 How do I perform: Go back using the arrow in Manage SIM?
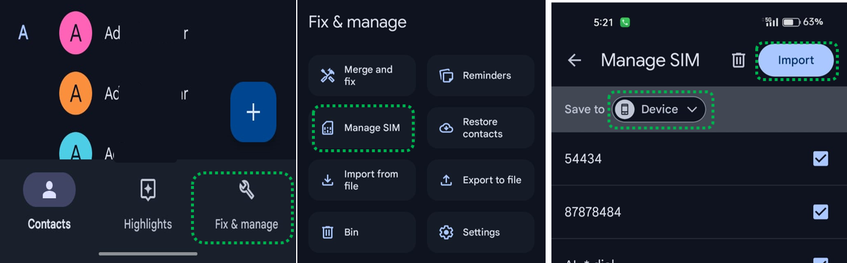[575, 61]
